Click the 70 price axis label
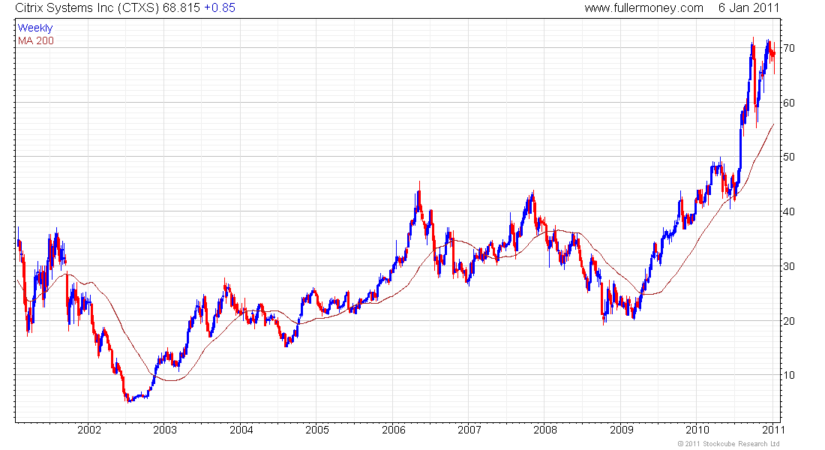This screenshot has width=825, height=450. pyautogui.click(x=789, y=49)
